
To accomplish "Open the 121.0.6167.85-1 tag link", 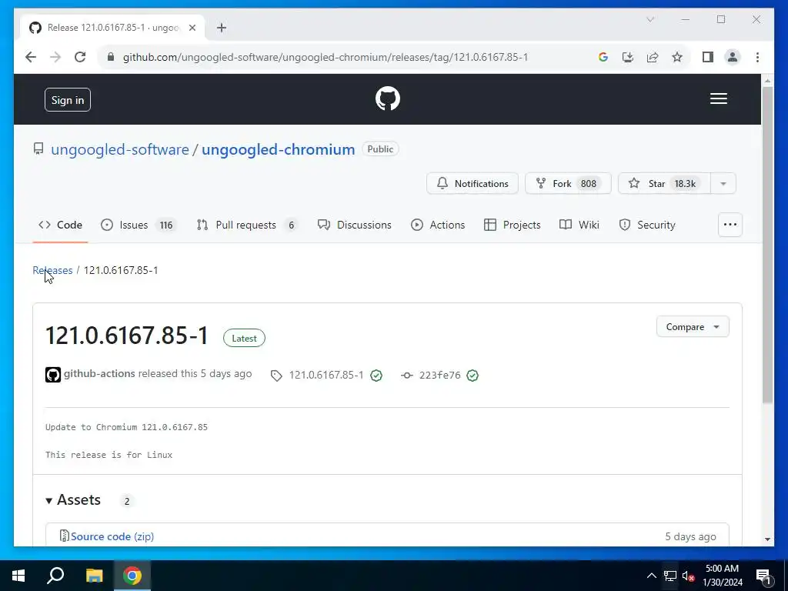I will tap(326, 376).
